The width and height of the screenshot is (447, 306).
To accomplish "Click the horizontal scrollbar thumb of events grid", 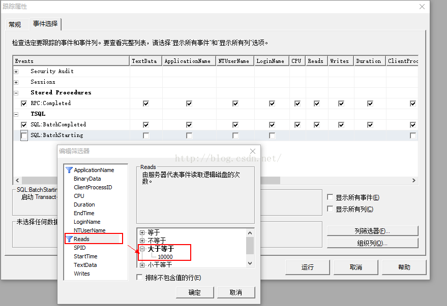I will tap(151, 181).
